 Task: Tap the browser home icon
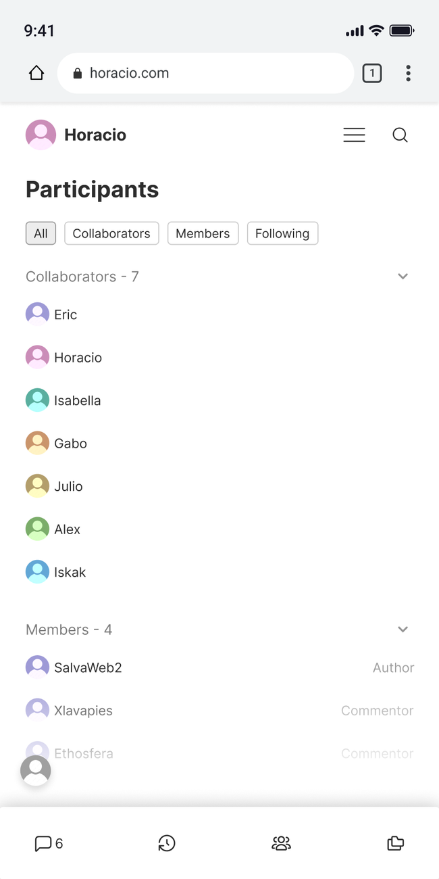click(x=36, y=73)
